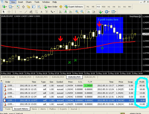
Task: Open the Charts menu
Action: pos(29,2)
